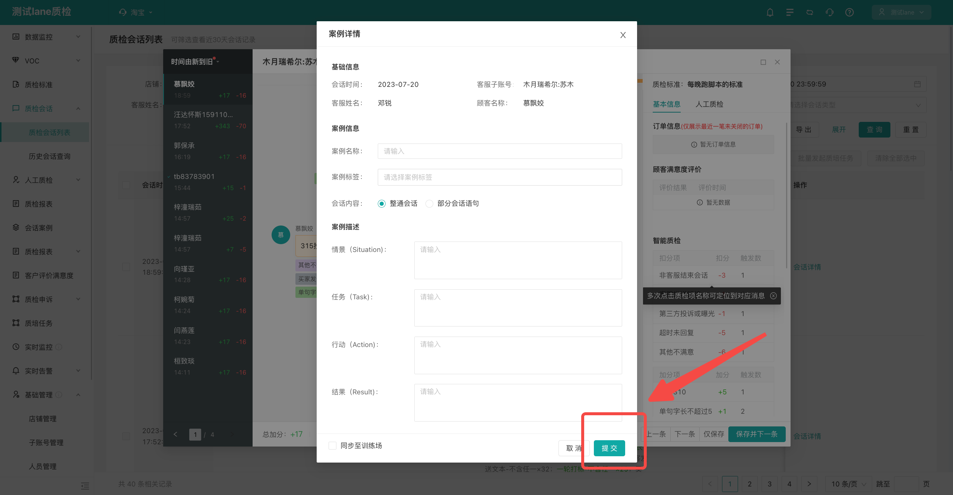
Task: Click the 提交 button
Action: coord(609,448)
